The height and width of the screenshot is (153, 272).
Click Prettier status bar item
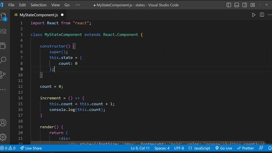tap(246, 148)
